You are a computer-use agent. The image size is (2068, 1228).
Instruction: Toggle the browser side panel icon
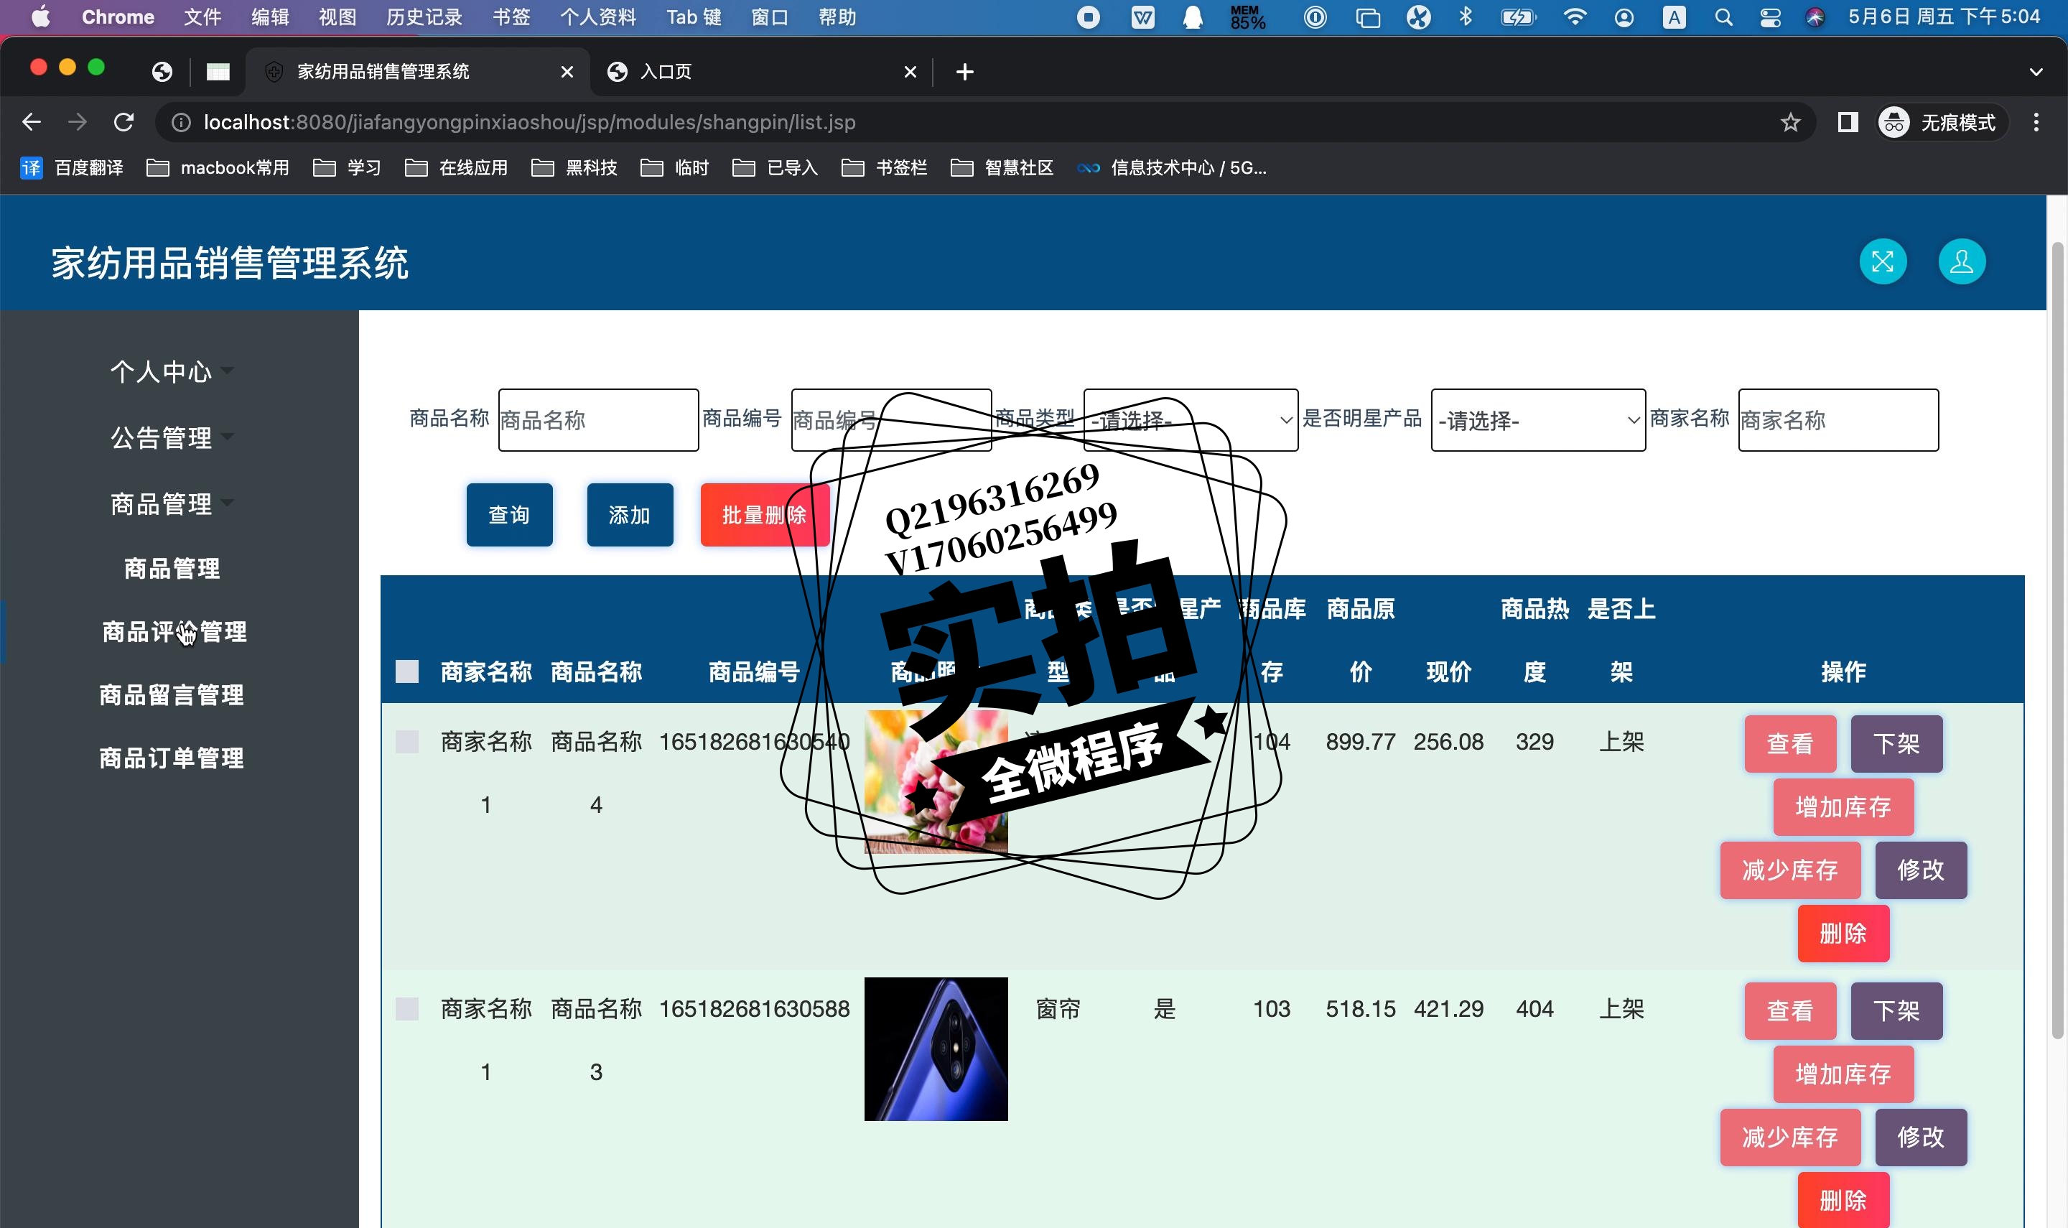tap(1847, 123)
